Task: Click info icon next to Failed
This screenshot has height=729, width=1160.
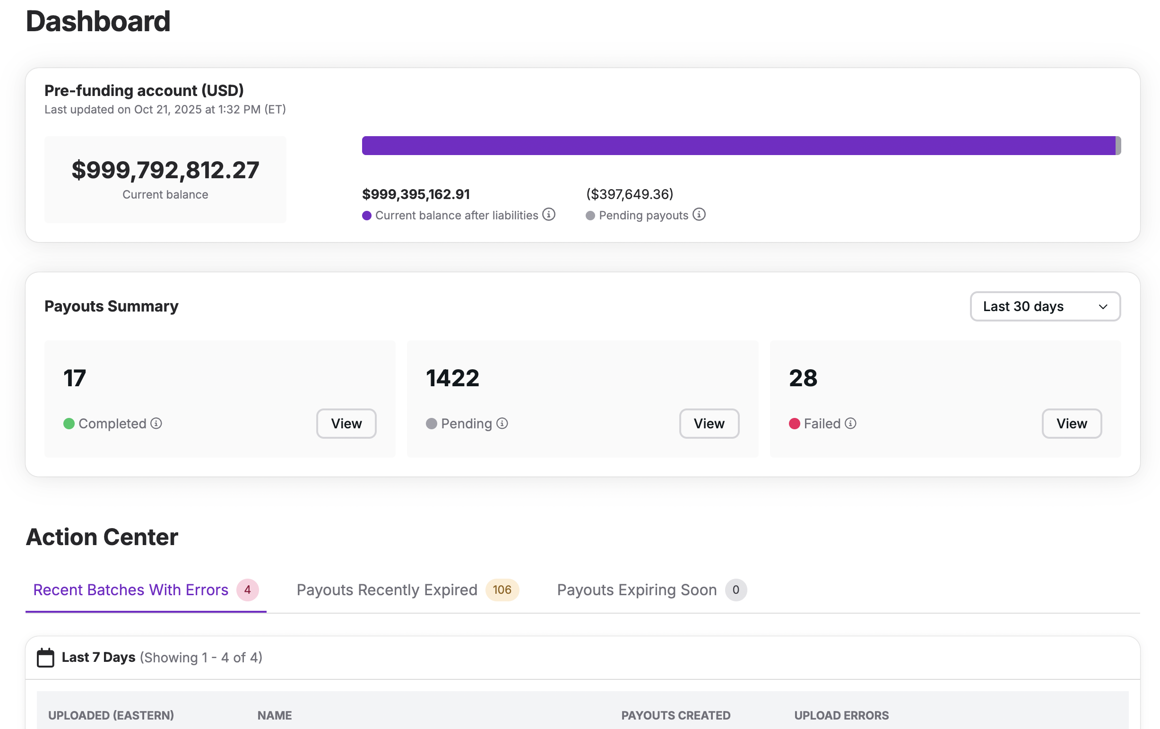Action: 850,423
